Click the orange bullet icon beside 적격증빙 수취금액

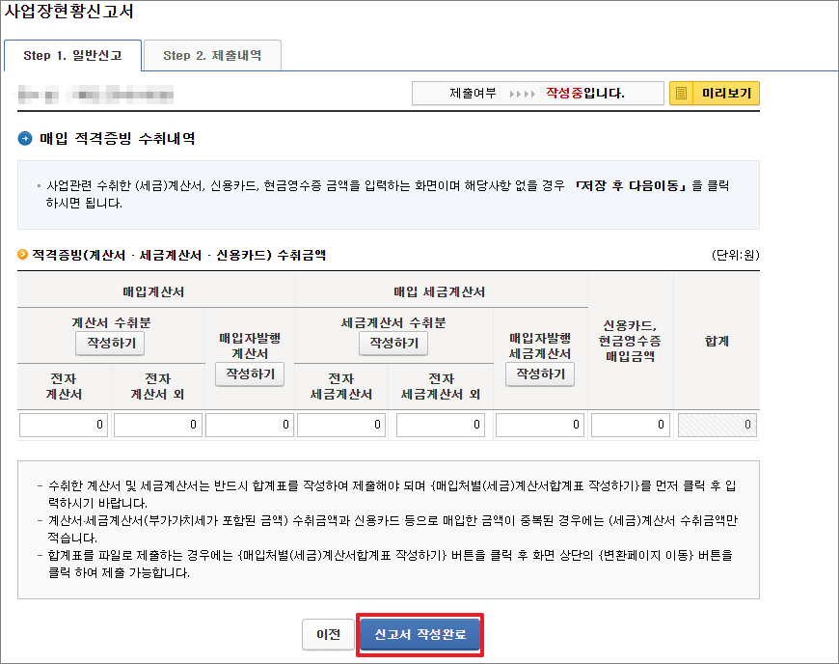[23, 256]
